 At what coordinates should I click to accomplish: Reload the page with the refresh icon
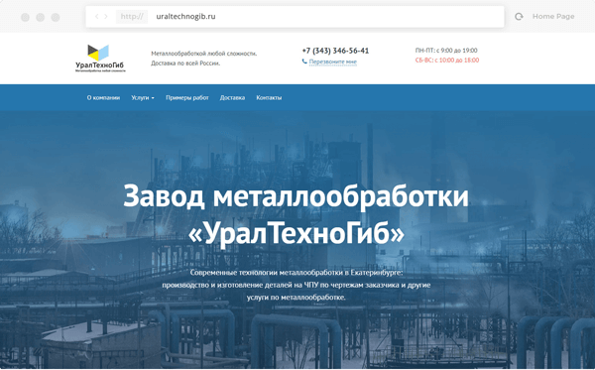(x=519, y=16)
